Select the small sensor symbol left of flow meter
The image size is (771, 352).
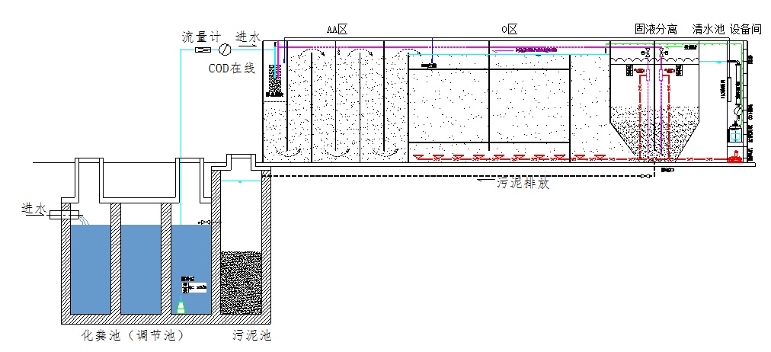coord(203,50)
